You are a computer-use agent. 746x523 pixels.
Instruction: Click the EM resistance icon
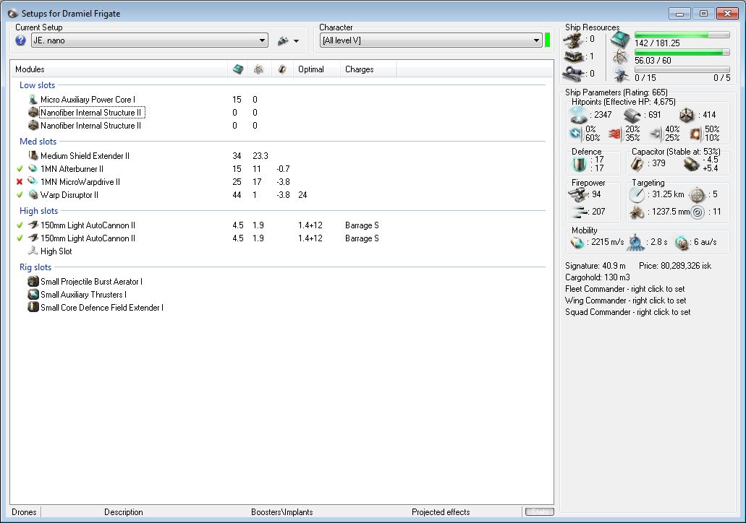coord(576,134)
